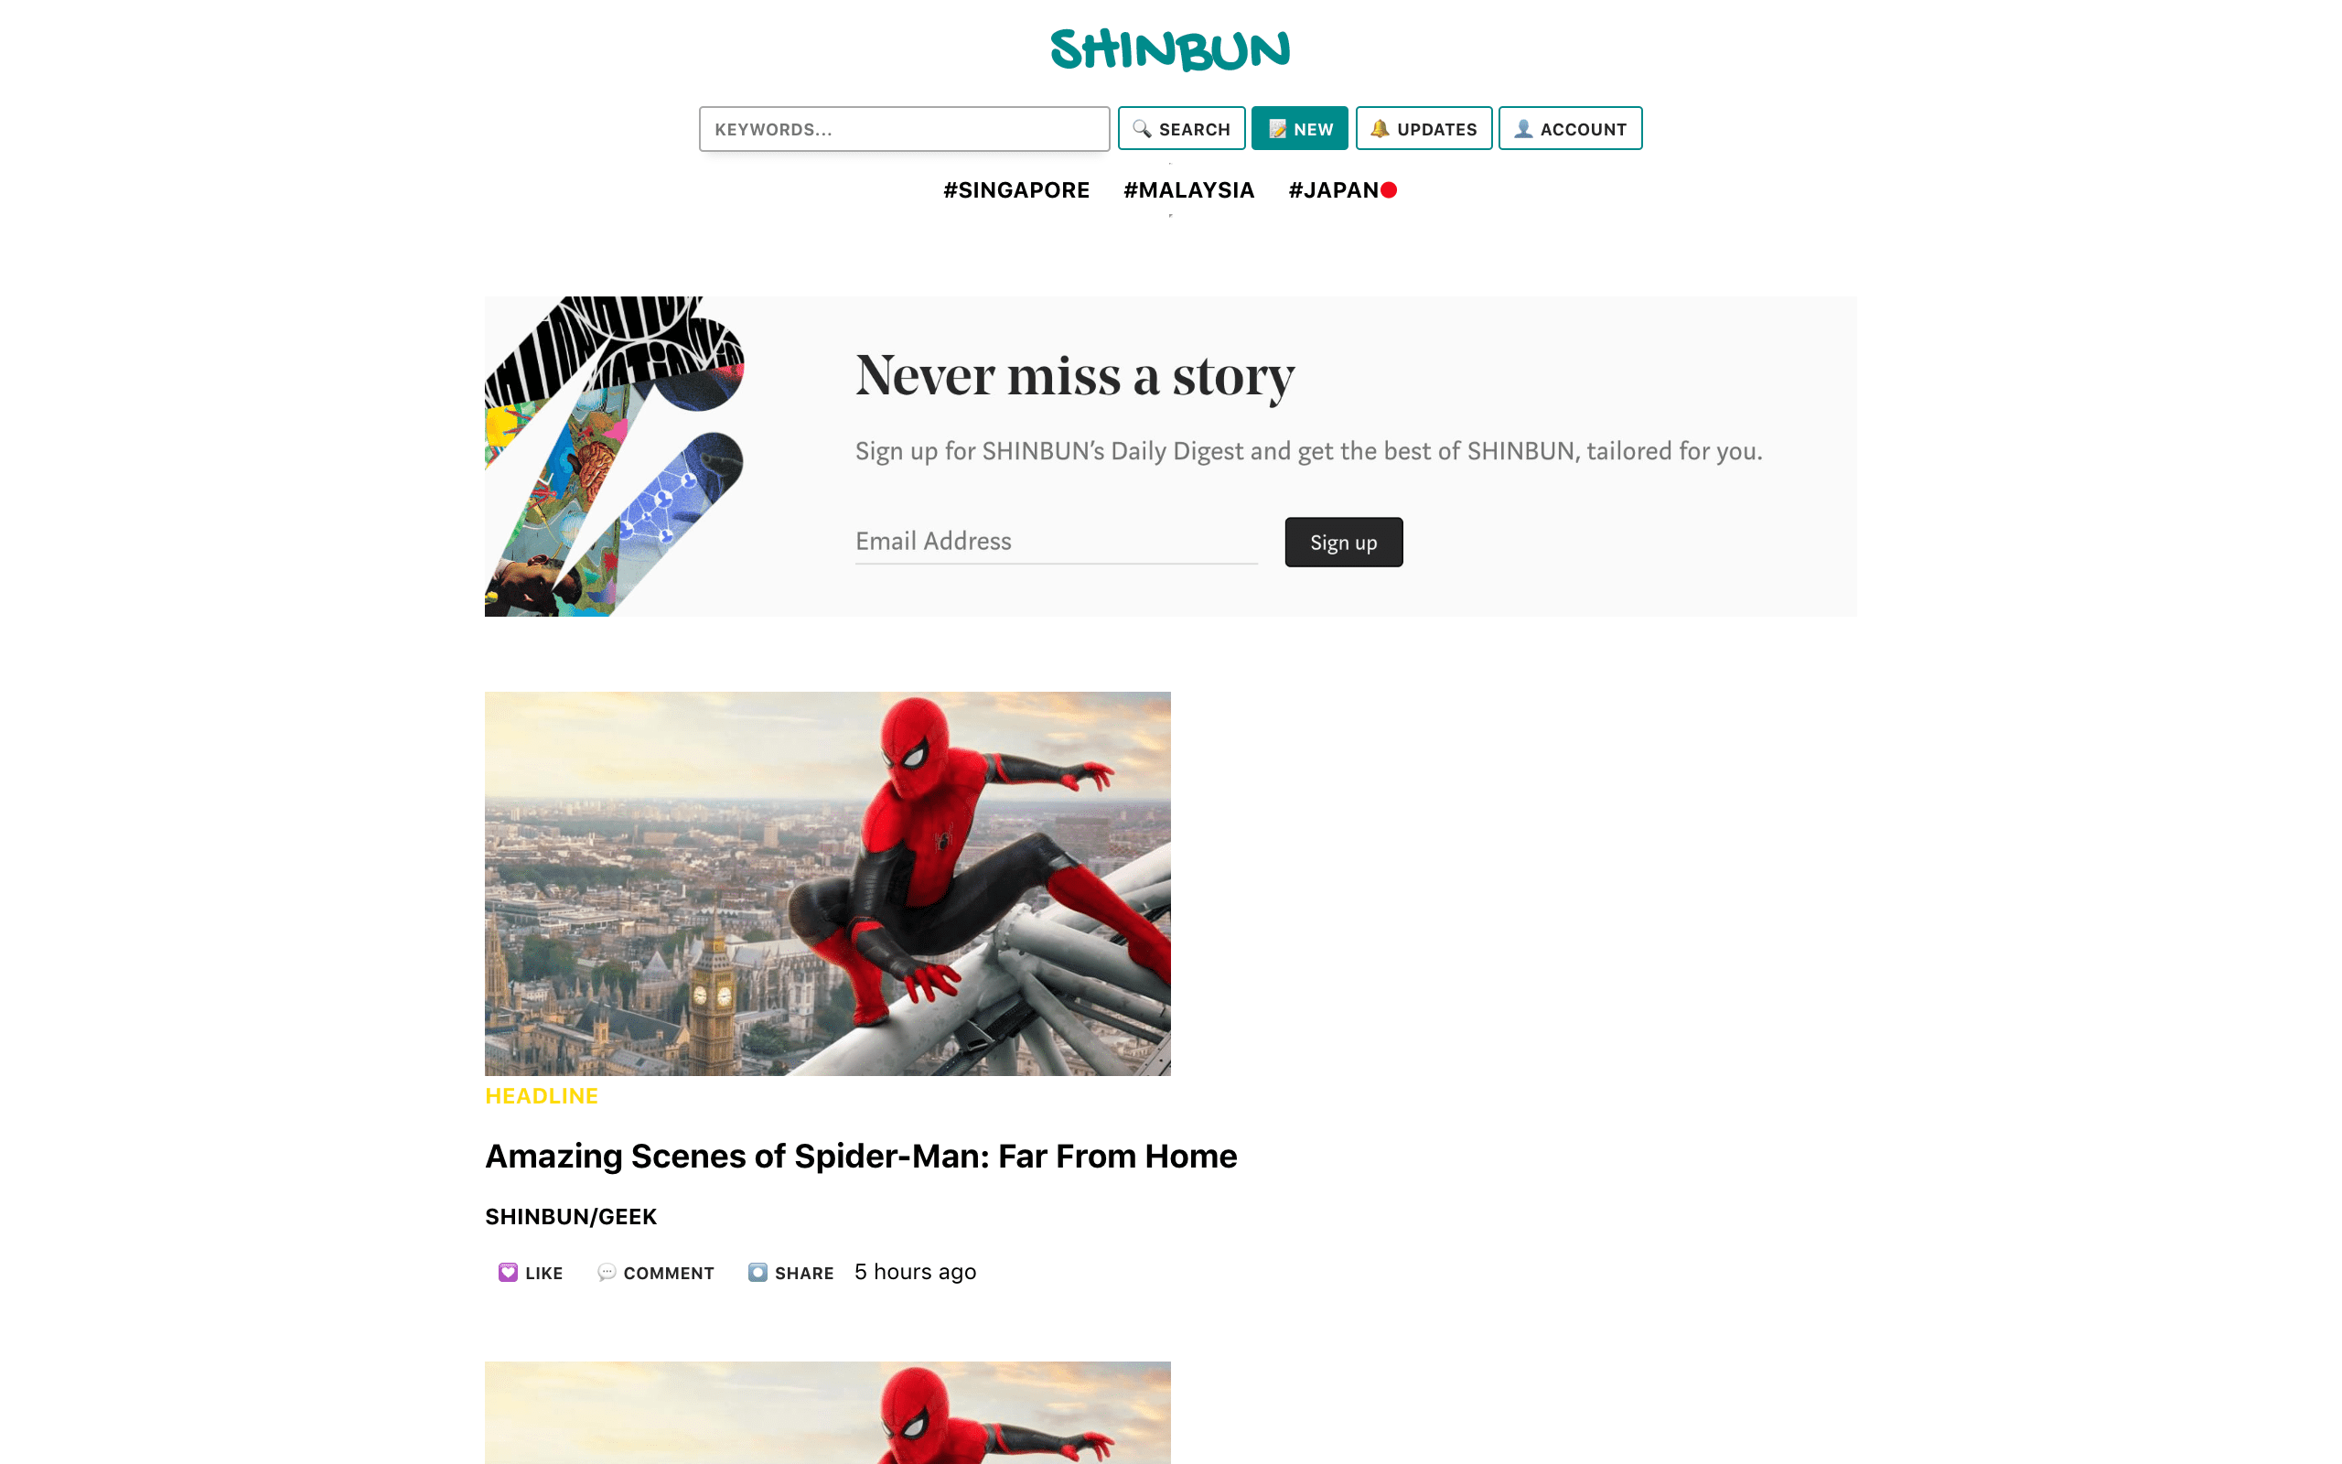The height and width of the screenshot is (1464, 2342).
Task: Click the magnifying glass Search icon
Action: [x=1142, y=129]
